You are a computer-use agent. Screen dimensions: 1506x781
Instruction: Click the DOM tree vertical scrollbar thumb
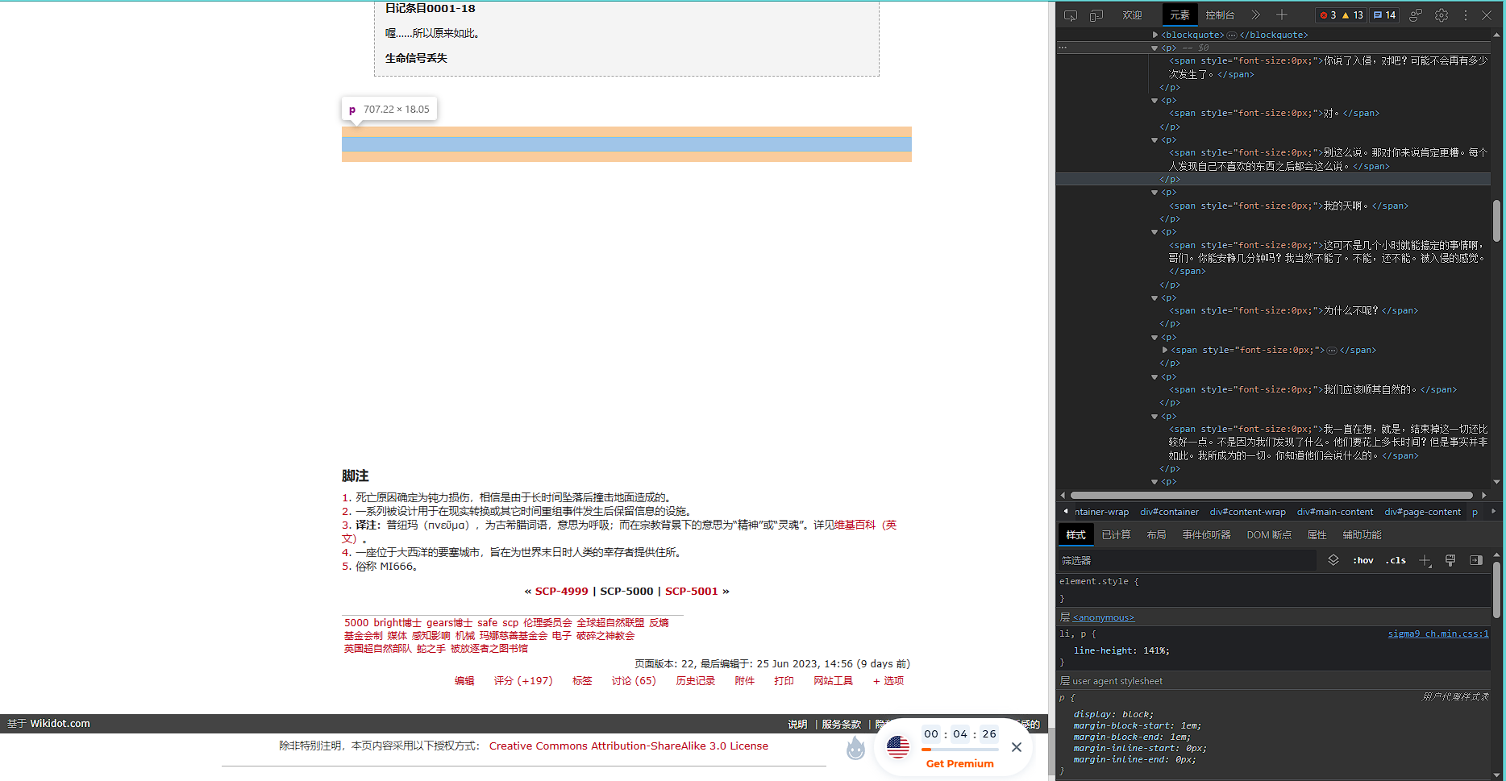(1496, 221)
